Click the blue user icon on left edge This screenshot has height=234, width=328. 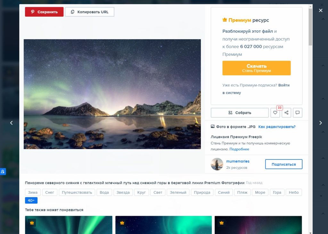coord(3,171)
